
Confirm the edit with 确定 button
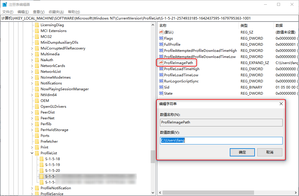(x=242, y=152)
